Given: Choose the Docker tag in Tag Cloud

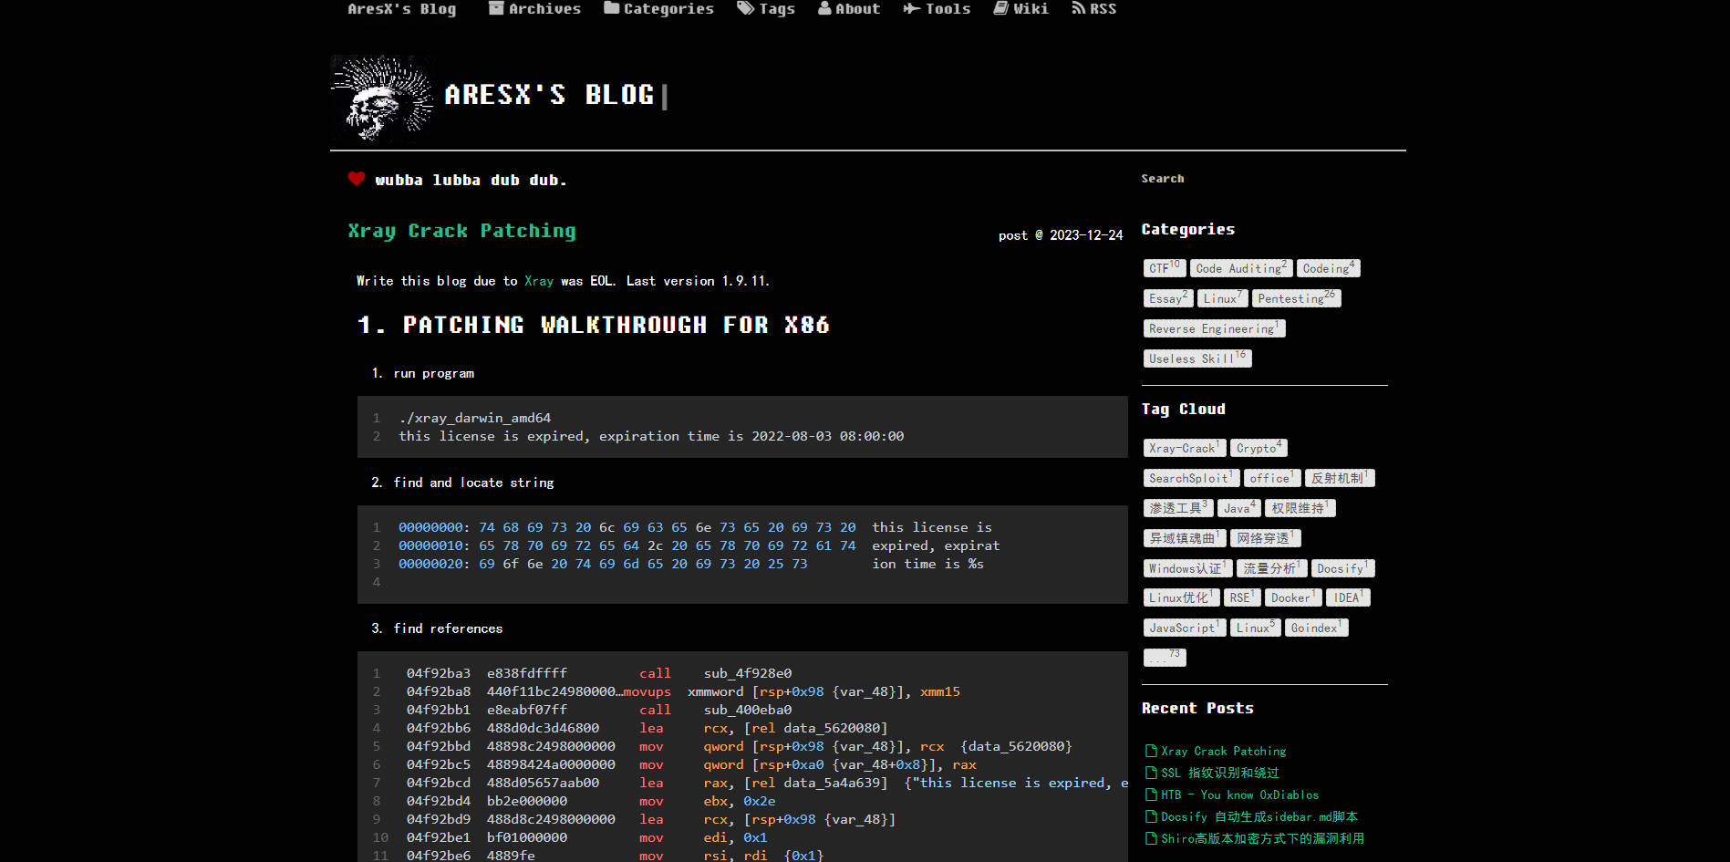Looking at the screenshot, I should click(x=1292, y=597).
